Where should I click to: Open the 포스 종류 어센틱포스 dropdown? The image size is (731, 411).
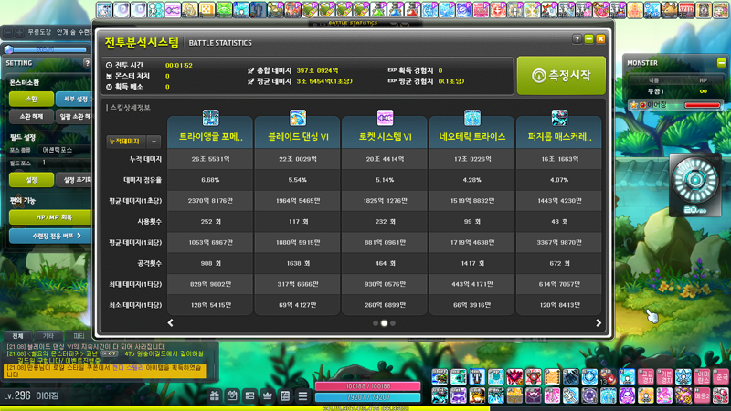65,150
